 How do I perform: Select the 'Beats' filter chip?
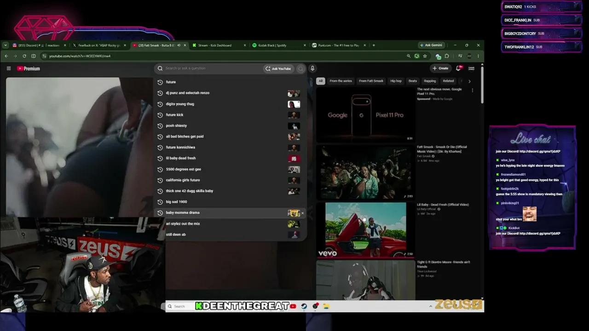[x=413, y=81]
